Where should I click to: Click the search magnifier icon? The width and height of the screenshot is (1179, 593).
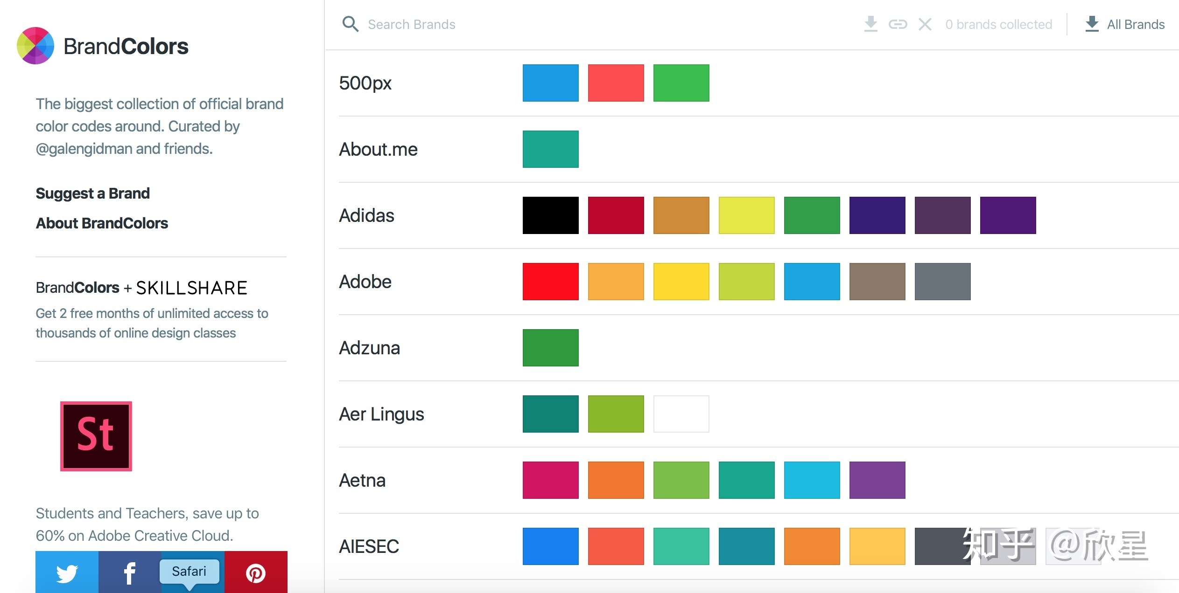coord(350,24)
